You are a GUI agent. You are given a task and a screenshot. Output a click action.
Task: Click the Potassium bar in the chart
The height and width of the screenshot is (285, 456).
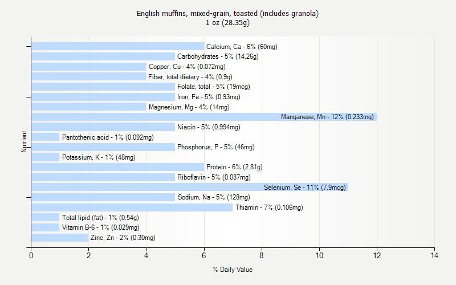[x=46, y=157]
